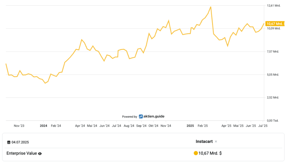The height and width of the screenshot is (165, 287).
Task: Click the Nov '23 timeline label
Action: tap(19, 126)
